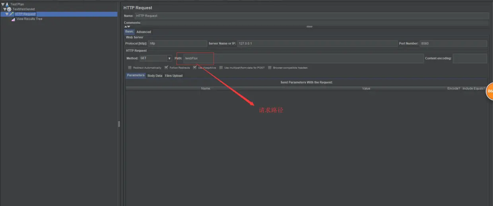
Task: Toggle Use KeepAlive checkbox
Action: coord(195,68)
